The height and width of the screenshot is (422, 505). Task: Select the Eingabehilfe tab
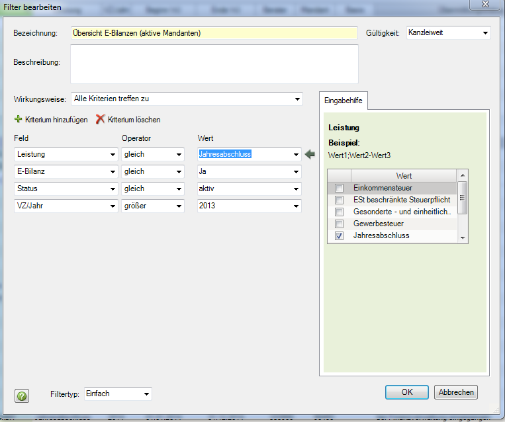point(344,101)
